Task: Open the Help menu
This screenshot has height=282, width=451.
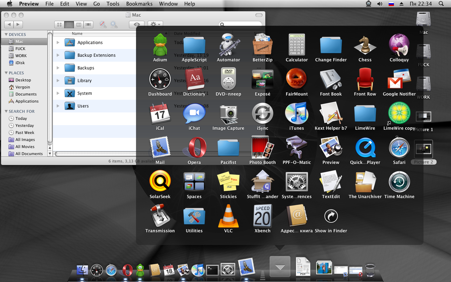Action: tap(190, 4)
